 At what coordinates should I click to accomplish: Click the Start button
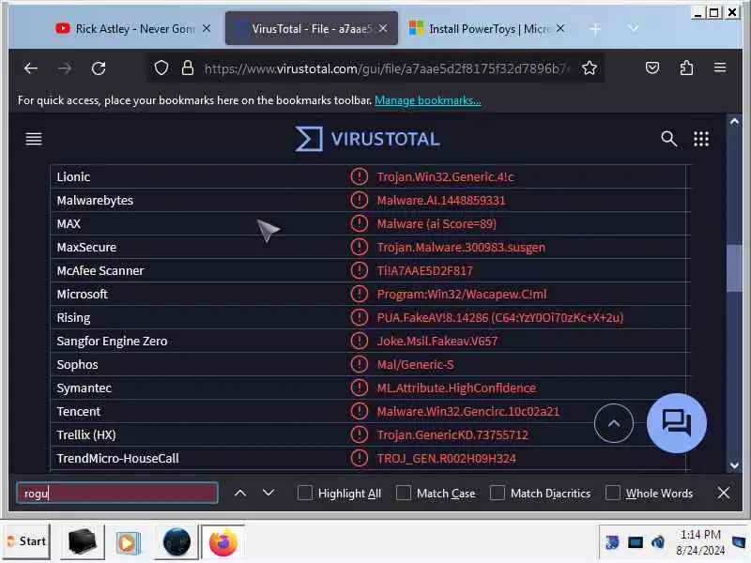click(27, 541)
